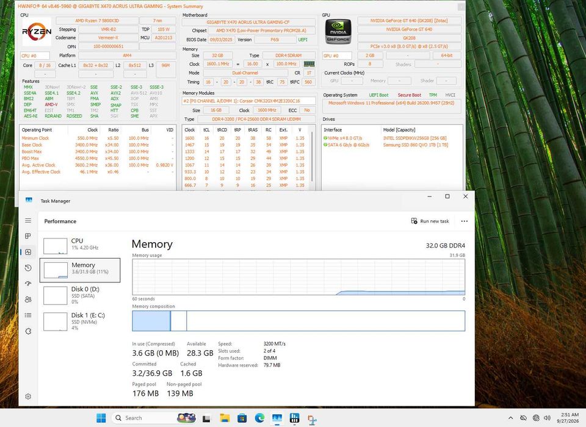Image resolution: width=586 pixels, height=427 pixels.
Task: Select Memory in the performance list
Action: pyautogui.click(x=80, y=270)
